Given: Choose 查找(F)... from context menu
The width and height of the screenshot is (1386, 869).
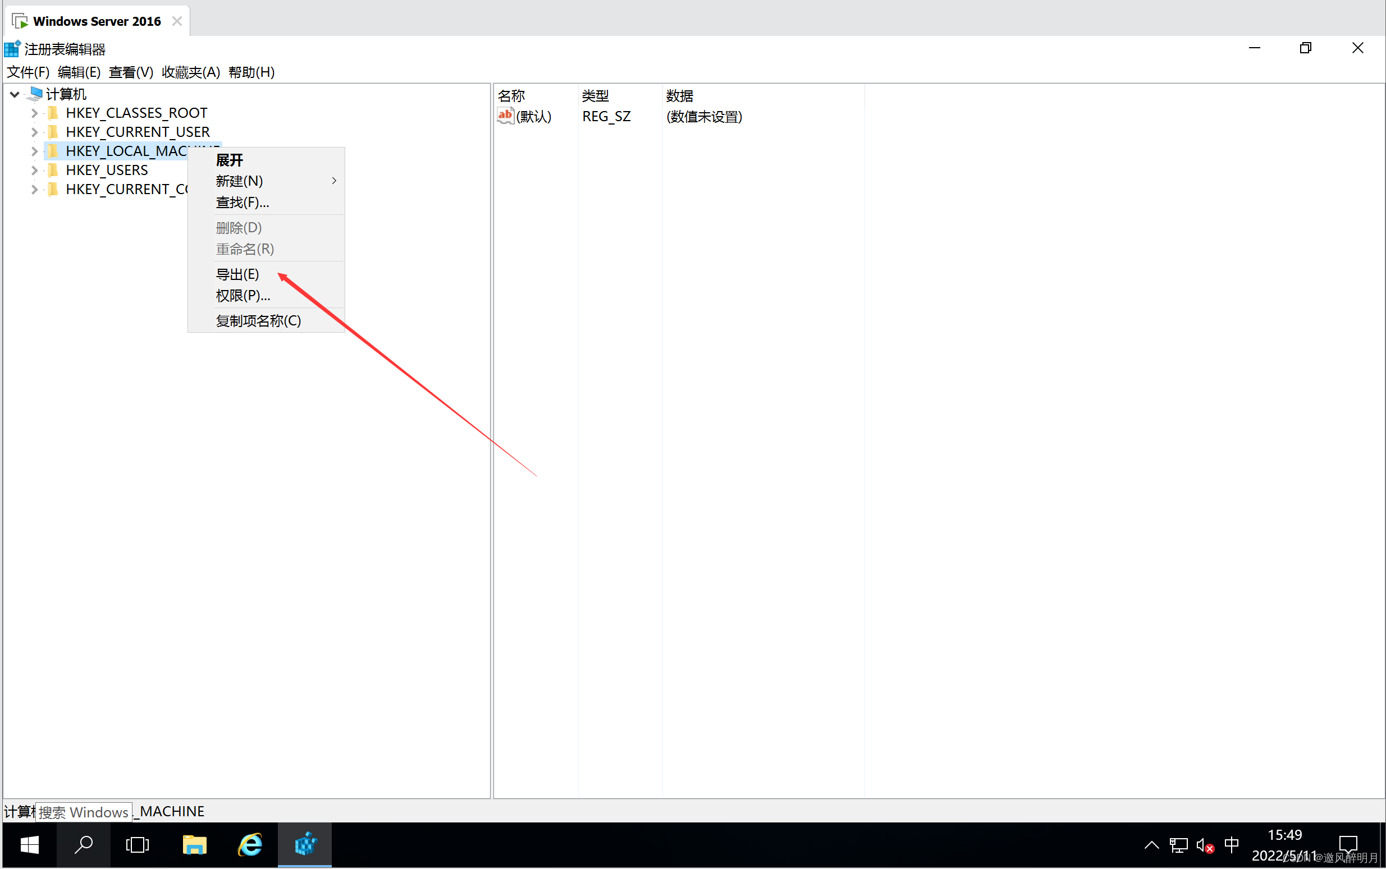Looking at the screenshot, I should pos(266,203).
